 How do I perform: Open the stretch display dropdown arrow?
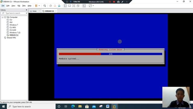click(93, 6)
